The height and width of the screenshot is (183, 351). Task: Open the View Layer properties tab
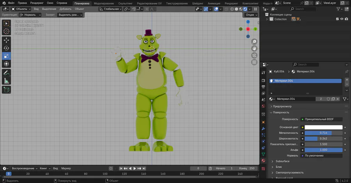point(263,93)
